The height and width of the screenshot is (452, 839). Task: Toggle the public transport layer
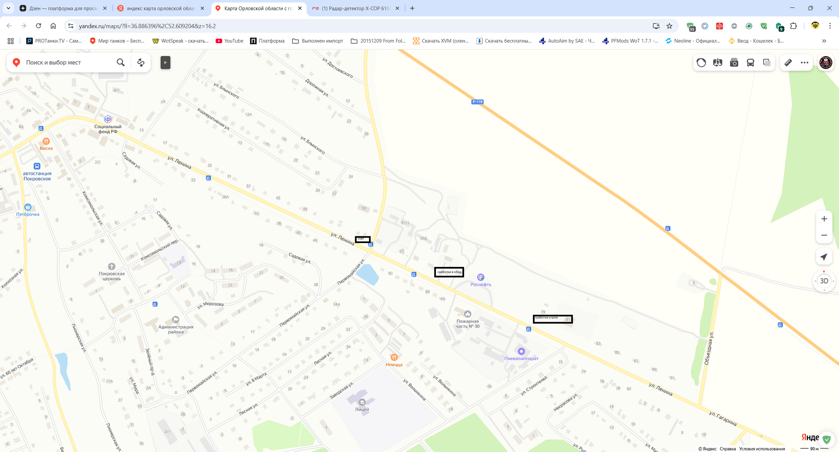pyautogui.click(x=750, y=62)
